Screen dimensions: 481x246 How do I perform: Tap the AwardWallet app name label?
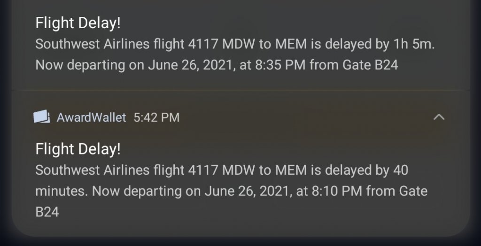(x=91, y=117)
